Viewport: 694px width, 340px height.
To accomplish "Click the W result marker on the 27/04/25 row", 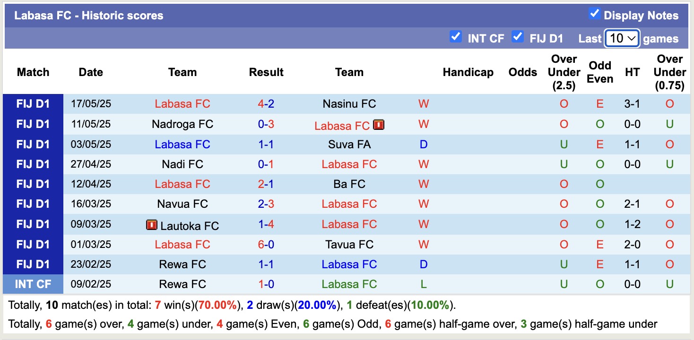I will click(423, 164).
